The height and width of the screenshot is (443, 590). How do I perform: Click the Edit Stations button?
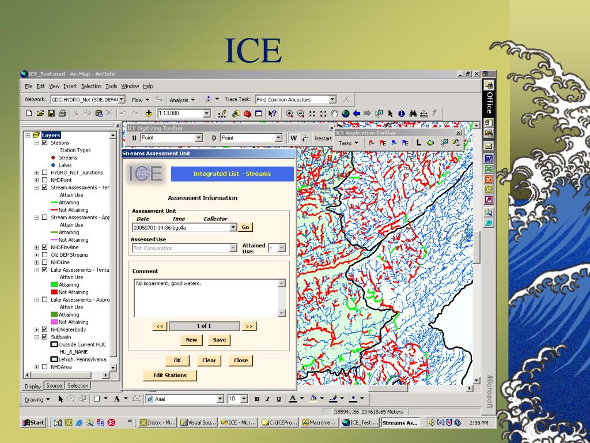[x=170, y=375]
